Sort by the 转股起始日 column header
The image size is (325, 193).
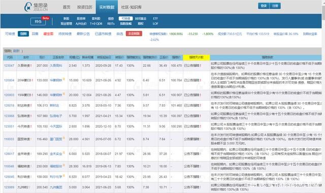[x=104, y=57]
